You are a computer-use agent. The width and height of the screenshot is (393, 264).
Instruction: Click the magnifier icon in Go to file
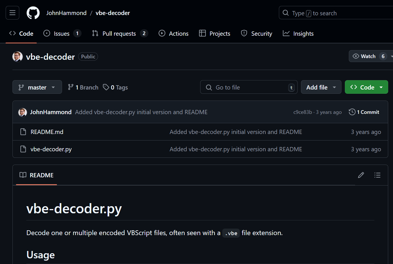(x=209, y=88)
